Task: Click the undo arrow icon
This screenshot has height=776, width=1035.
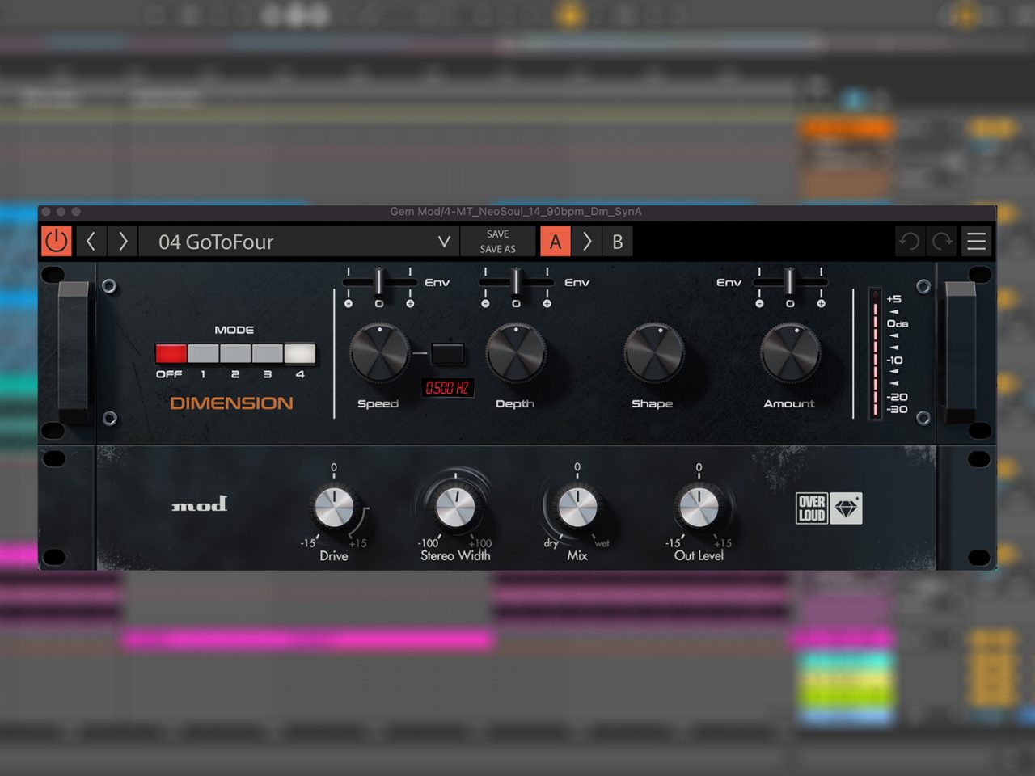Action: [x=910, y=242]
